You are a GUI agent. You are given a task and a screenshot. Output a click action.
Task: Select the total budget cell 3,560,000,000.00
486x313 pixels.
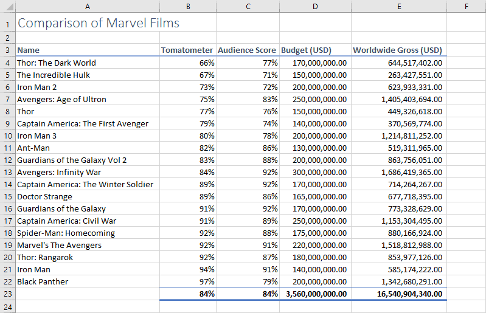click(x=315, y=294)
